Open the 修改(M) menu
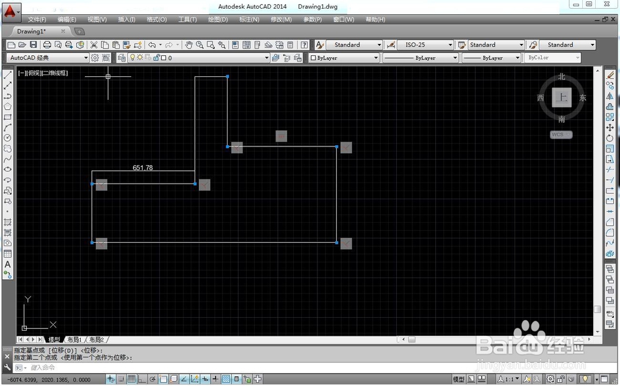The image size is (620, 386). point(281,19)
